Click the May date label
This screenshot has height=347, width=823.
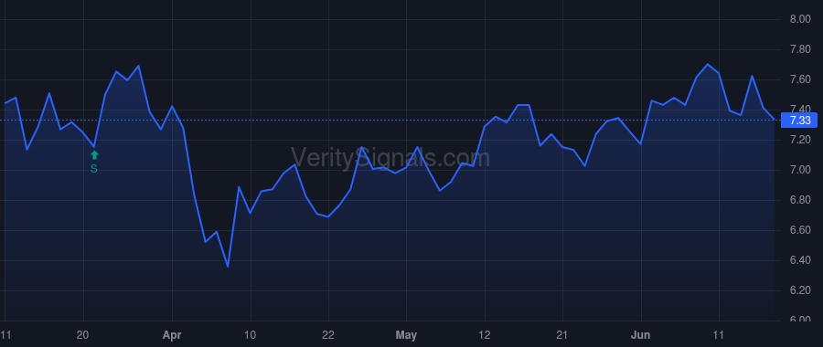point(406,335)
